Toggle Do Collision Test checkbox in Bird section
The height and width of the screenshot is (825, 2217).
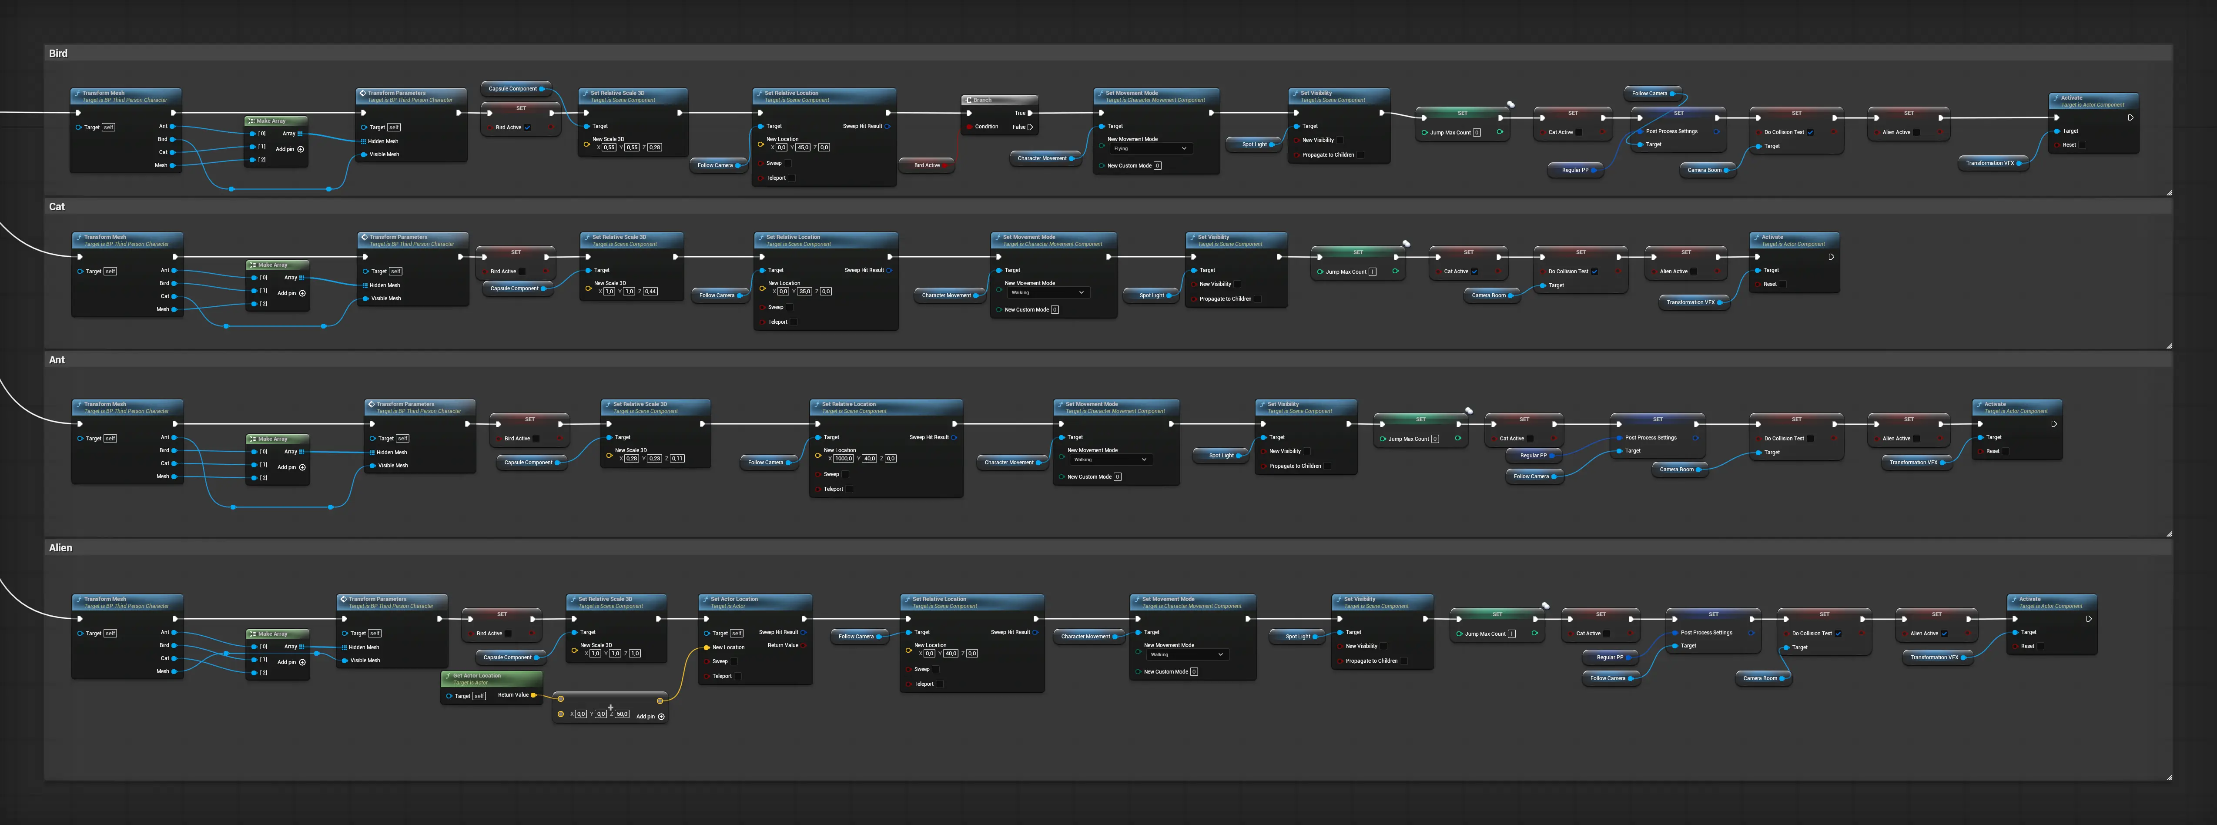(x=1811, y=132)
